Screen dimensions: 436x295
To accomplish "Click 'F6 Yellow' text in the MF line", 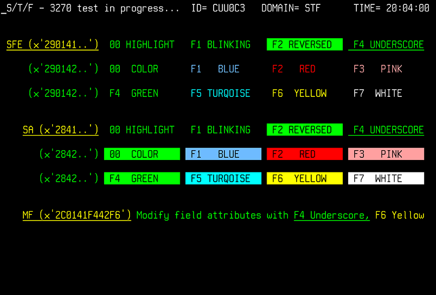I will [x=399, y=215].
